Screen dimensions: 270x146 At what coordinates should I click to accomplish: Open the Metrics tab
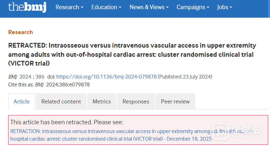click(101, 101)
